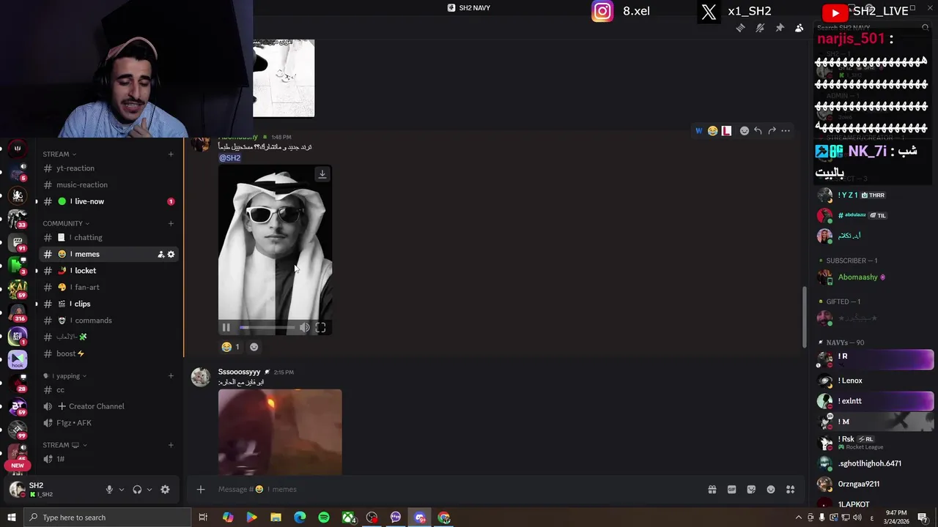
Task: Create channel in yapping category
Action: coord(171,376)
